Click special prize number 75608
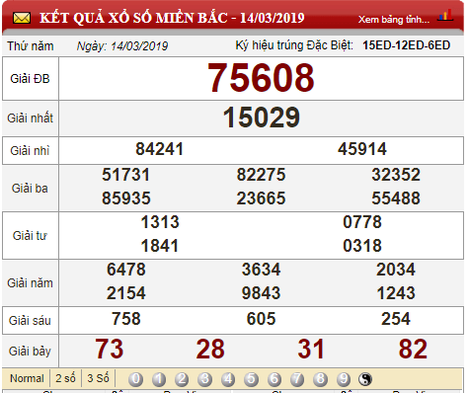 (261, 78)
